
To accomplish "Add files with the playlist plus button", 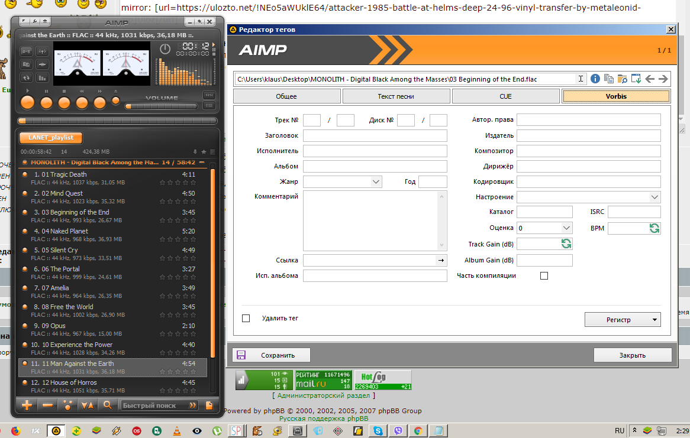I will pyautogui.click(x=27, y=405).
